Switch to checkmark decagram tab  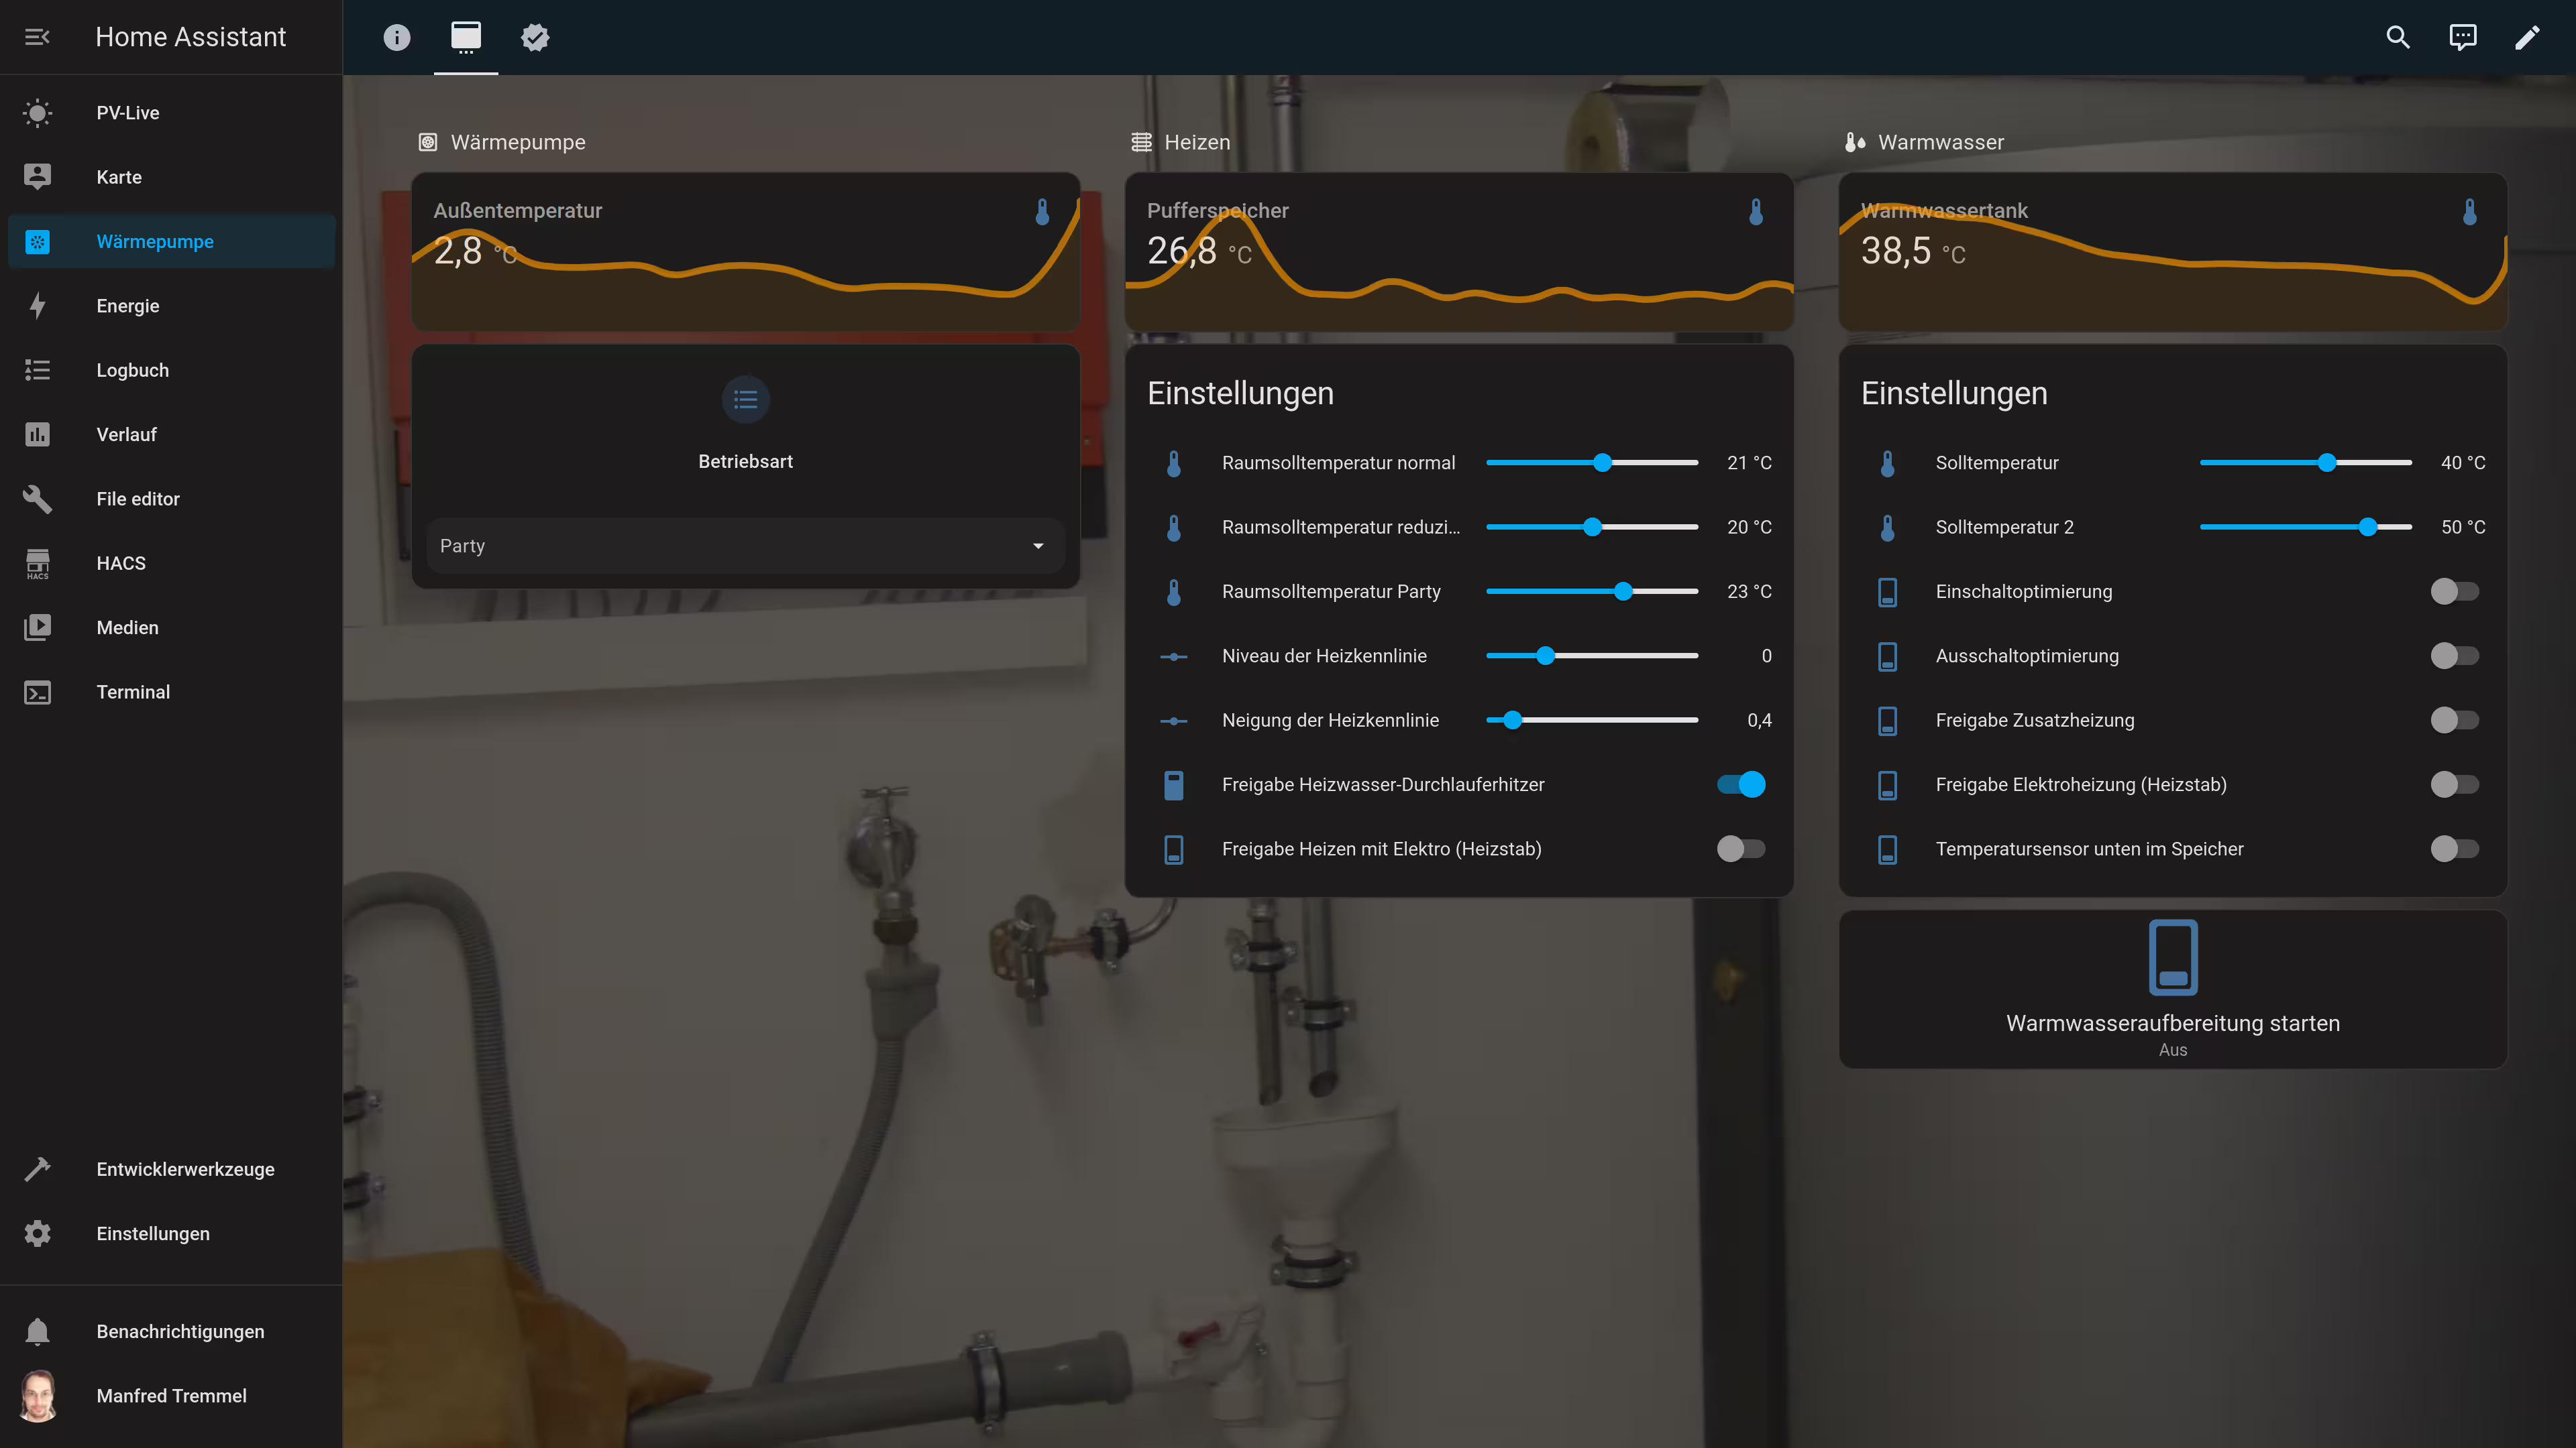point(535,37)
